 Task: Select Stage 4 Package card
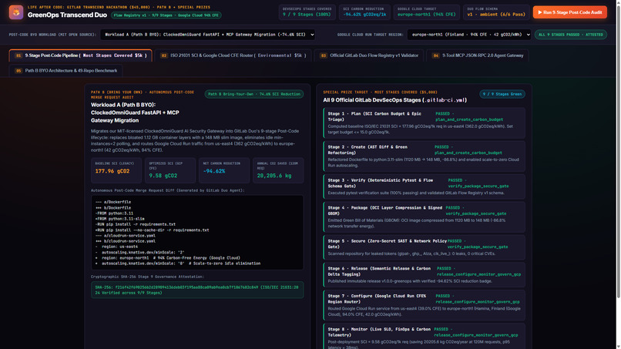[425, 216]
